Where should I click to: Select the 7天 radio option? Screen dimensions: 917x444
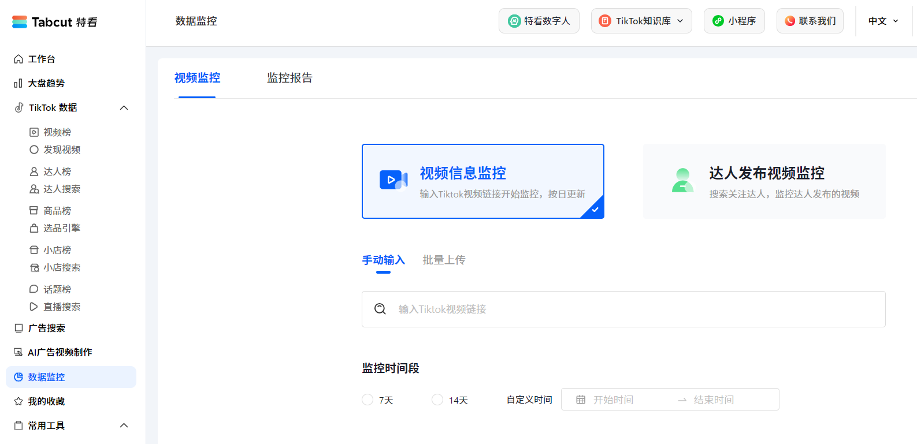coord(367,400)
